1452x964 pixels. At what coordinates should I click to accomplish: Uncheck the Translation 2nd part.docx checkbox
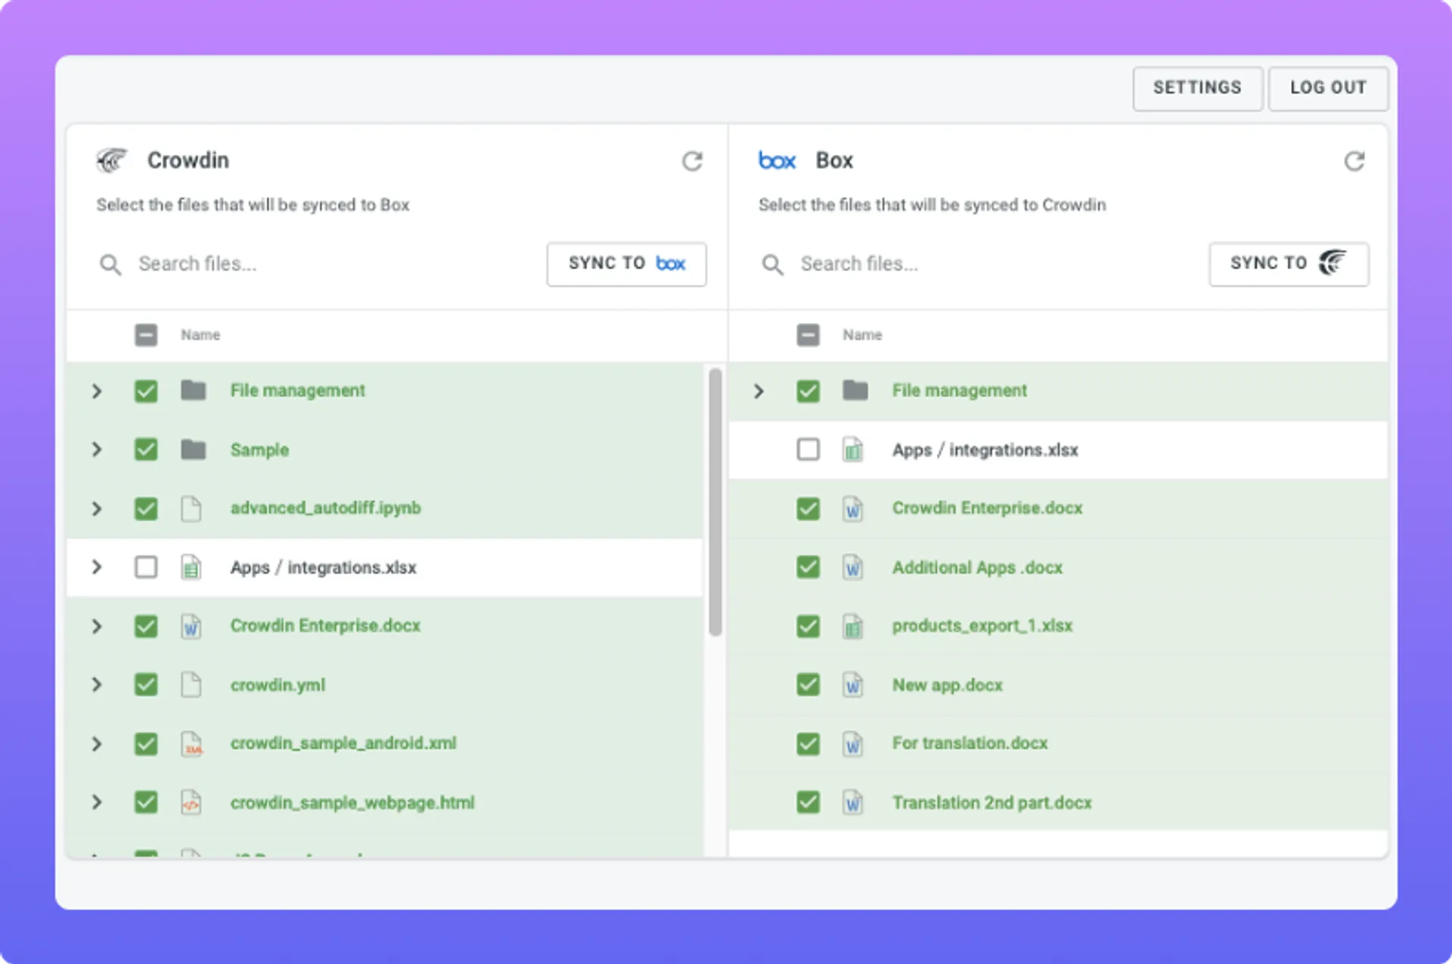(808, 803)
